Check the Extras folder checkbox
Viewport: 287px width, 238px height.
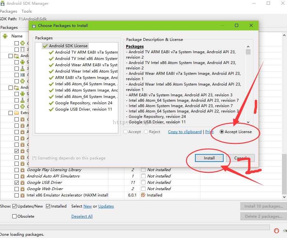(10, 113)
